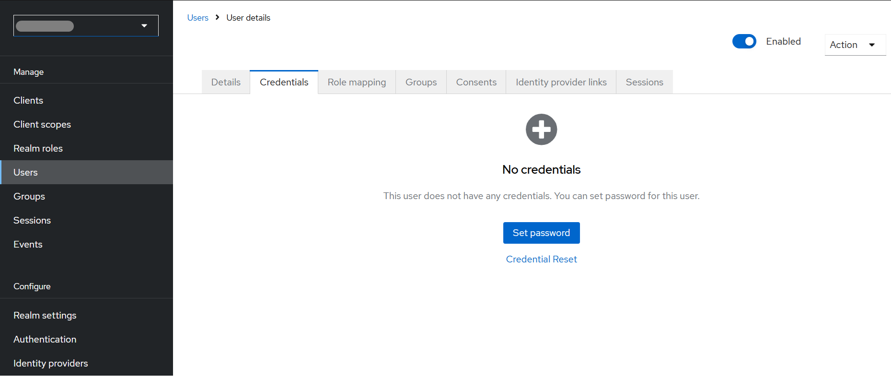Click the Credential Reset link
The width and height of the screenshot is (891, 379).
click(541, 259)
